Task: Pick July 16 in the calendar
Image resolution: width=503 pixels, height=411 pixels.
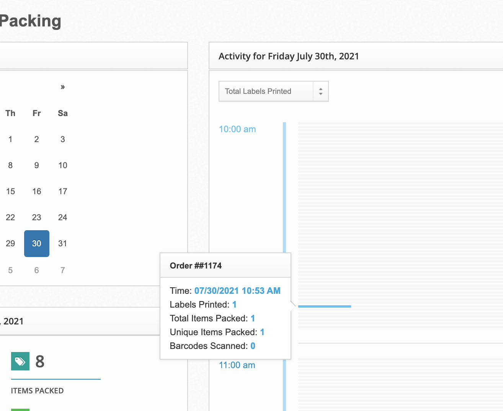Action: (37, 192)
